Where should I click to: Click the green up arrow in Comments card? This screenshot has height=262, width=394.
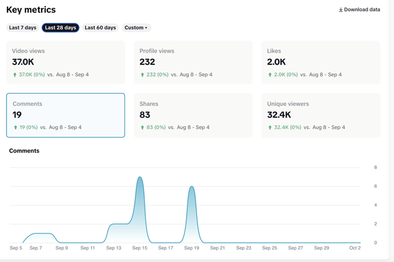pyautogui.click(x=15, y=127)
